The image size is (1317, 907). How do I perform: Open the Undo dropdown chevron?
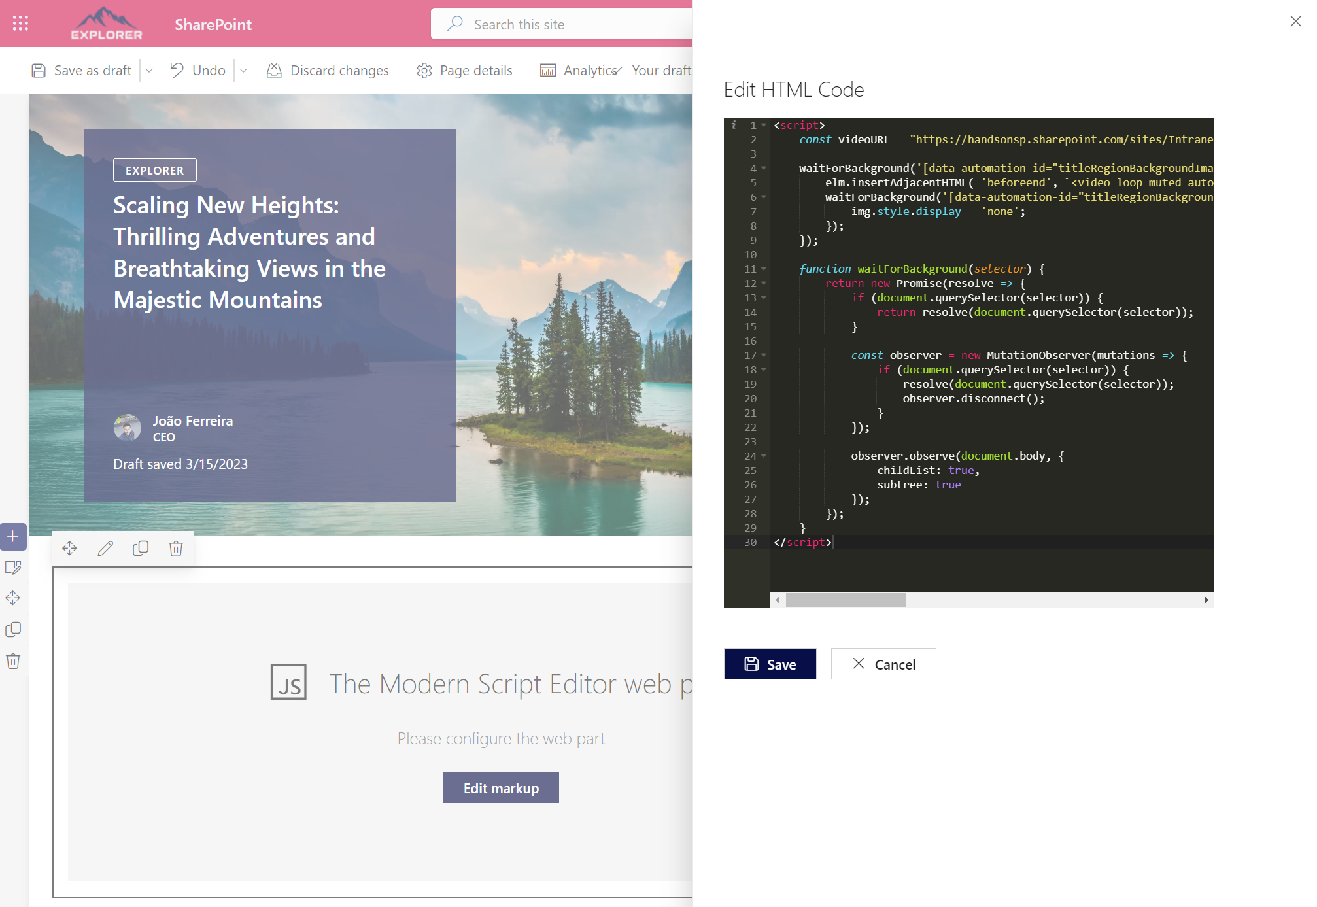click(243, 71)
